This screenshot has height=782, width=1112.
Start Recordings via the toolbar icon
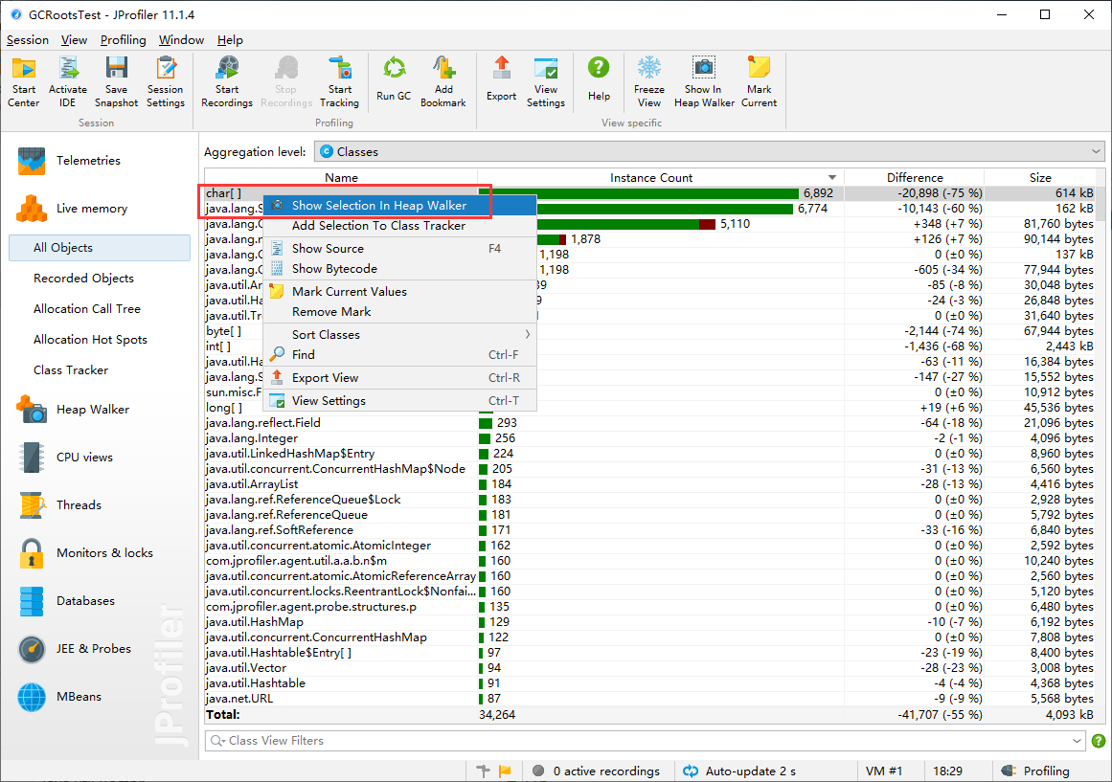click(x=227, y=81)
